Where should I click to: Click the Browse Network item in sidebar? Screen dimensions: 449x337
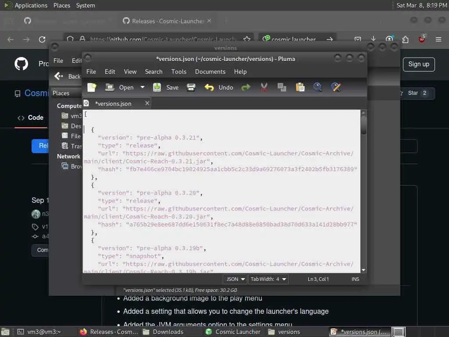(72, 166)
